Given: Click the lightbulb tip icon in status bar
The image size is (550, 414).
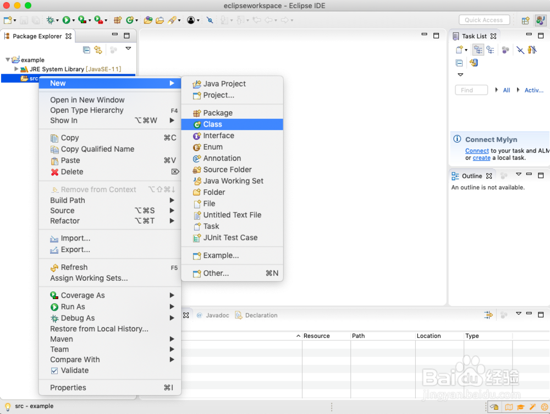Looking at the screenshot, I should coord(7,406).
